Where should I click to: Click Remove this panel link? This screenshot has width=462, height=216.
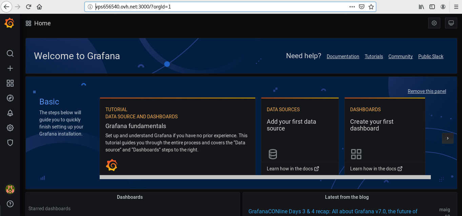pyautogui.click(x=427, y=91)
